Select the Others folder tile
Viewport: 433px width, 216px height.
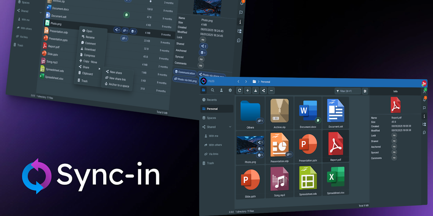coord(250,113)
